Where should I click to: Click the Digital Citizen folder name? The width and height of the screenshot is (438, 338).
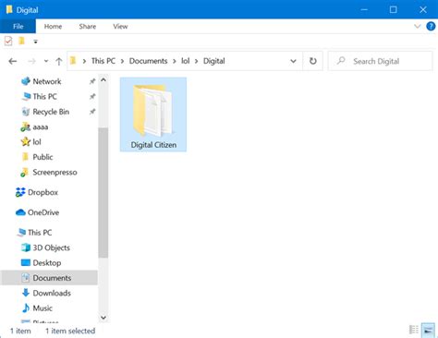[153, 145]
